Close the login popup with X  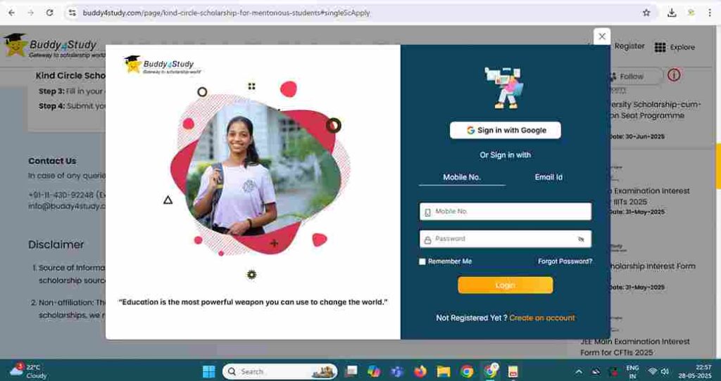pos(601,37)
